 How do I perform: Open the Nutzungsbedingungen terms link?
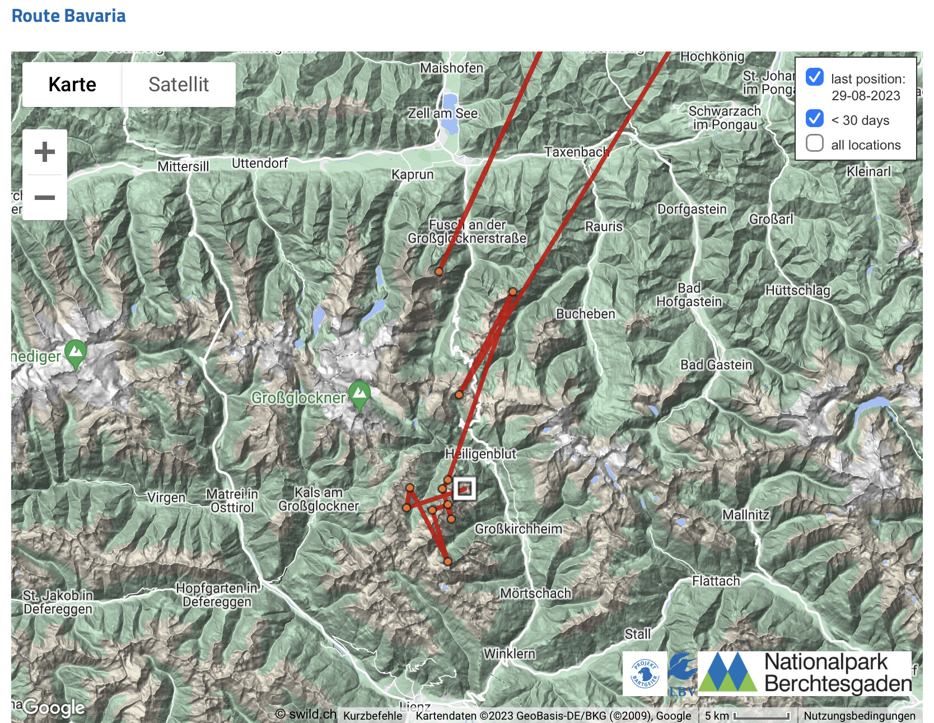860,716
